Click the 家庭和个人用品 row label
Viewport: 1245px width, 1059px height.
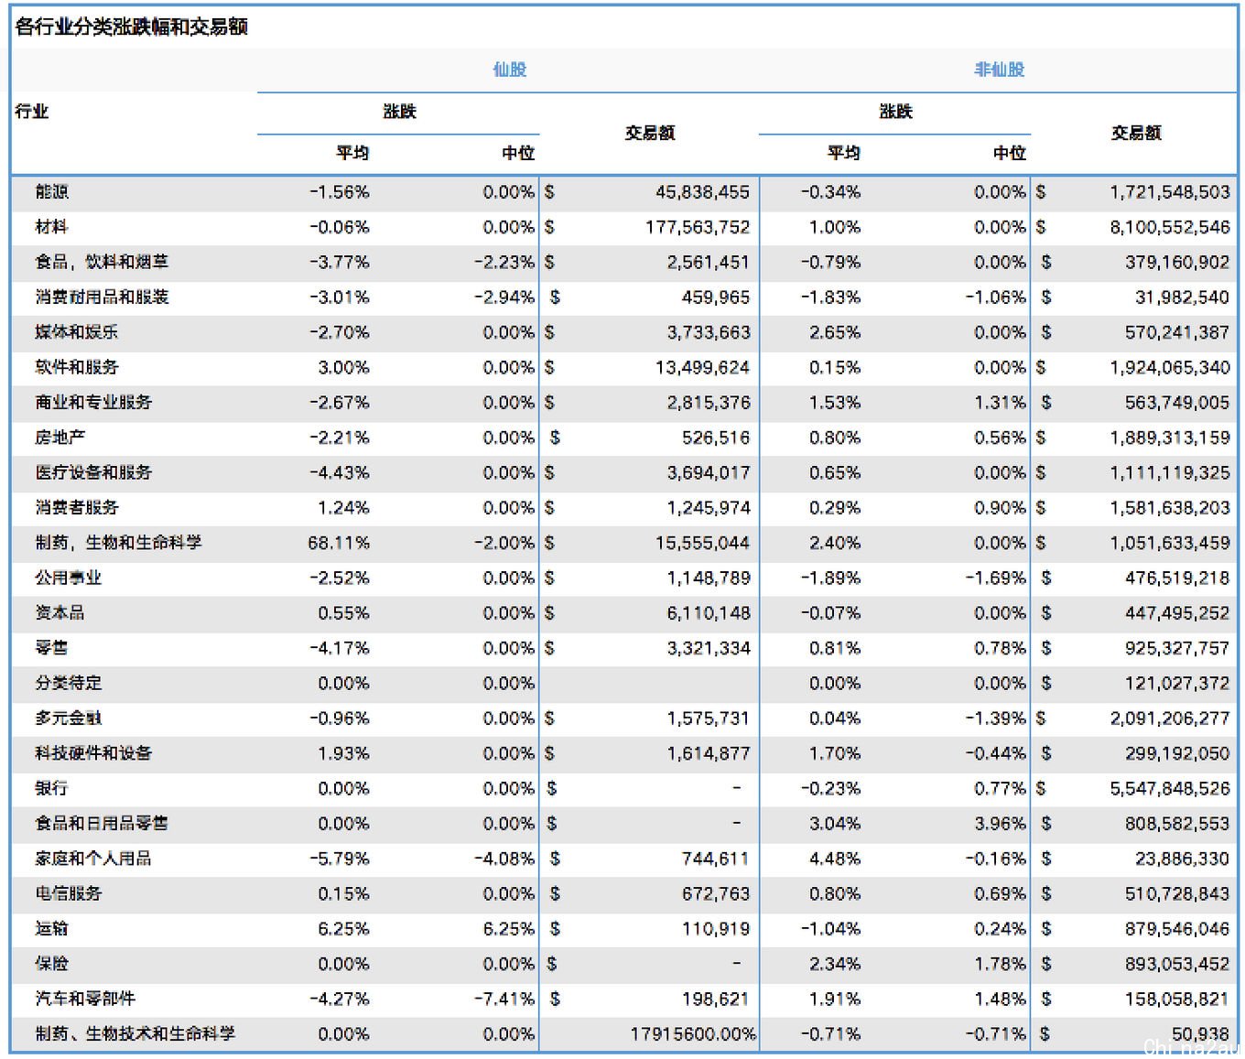pyautogui.click(x=93, y=859)
